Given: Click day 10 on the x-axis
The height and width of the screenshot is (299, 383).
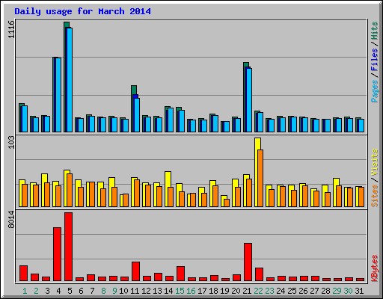Looking at the screenshot, I should coord(123,291).
